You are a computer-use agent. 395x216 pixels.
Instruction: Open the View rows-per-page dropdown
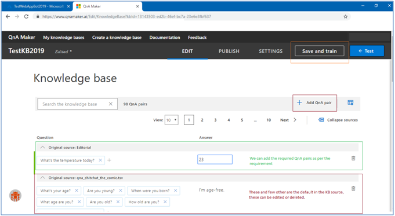172,120
